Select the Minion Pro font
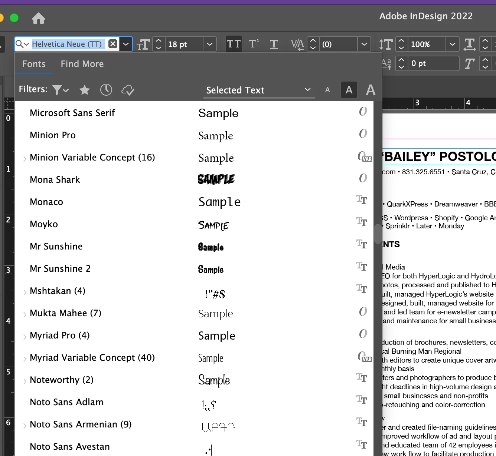 point(53,135)
